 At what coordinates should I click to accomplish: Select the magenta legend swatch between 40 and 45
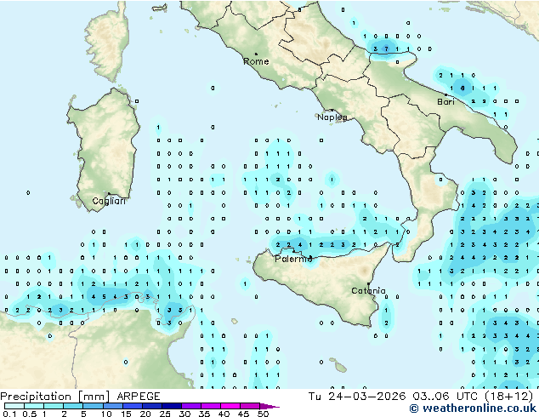(230, 406)
